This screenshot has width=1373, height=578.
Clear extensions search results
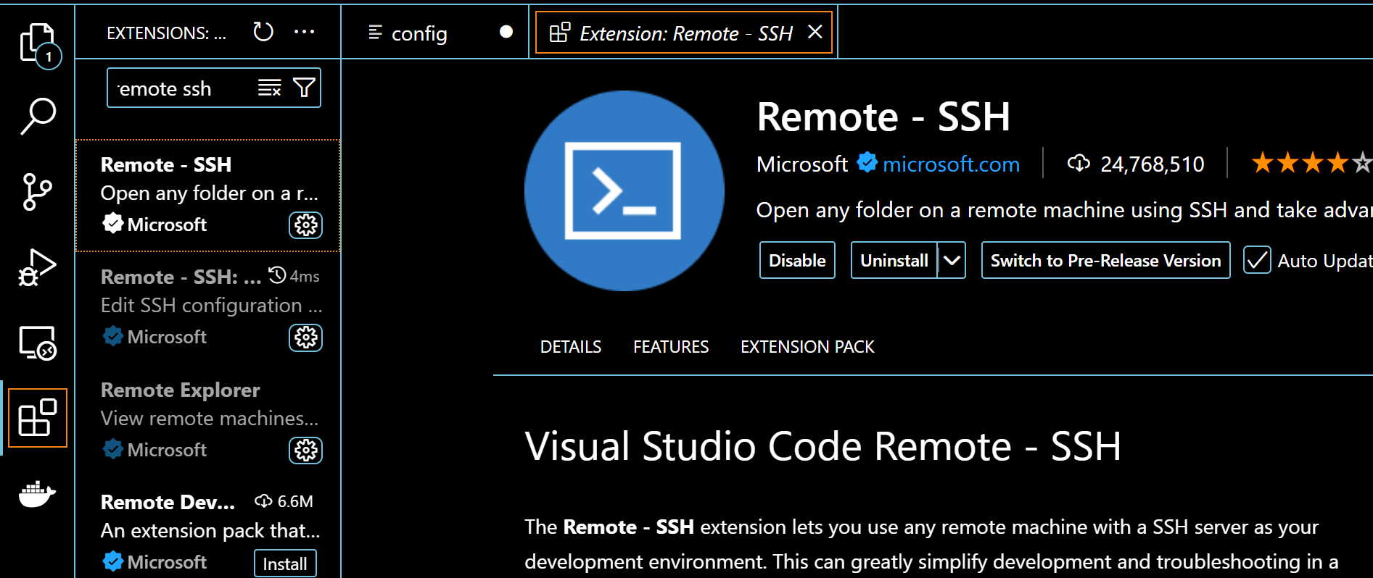point(270,88)
